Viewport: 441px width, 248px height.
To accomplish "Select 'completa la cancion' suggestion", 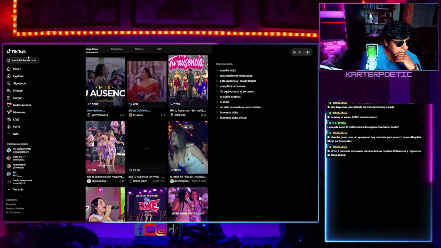I will tap(233, 86).
